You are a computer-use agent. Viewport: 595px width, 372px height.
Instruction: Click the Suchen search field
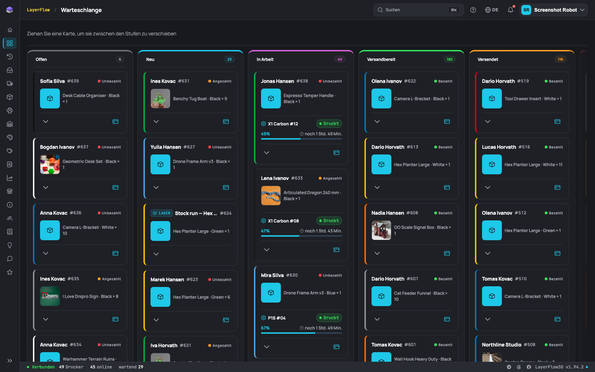418,10
